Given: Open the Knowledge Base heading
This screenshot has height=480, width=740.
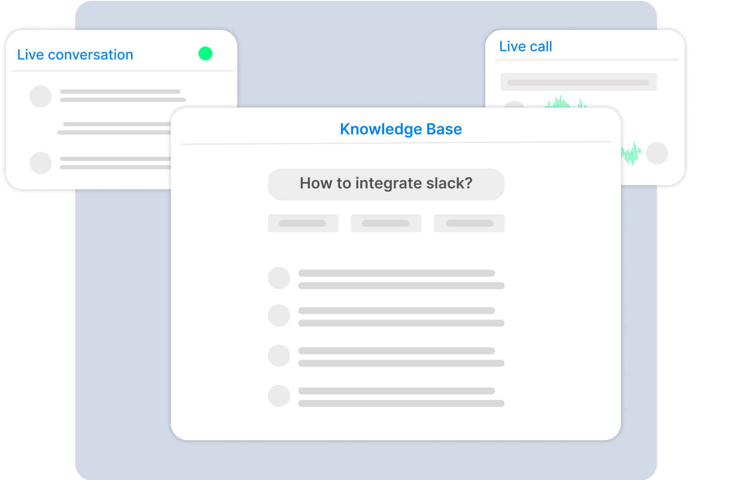Looking at the screenshot, I should [x=400, y=129].
